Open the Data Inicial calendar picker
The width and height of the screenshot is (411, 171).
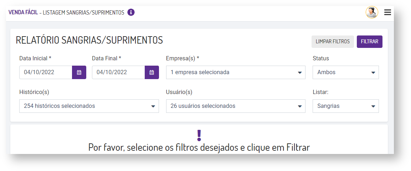click(x=79, y=72)
